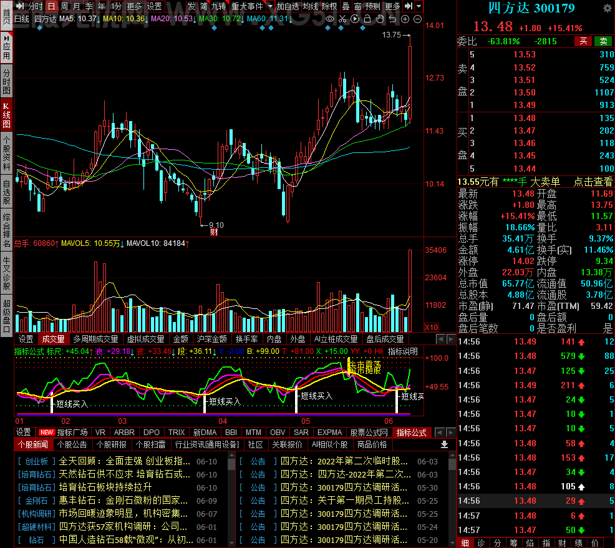Select the 指标公式 indicator tab
This screenshot has height=548, width=615.
click(x=411, y=432)
